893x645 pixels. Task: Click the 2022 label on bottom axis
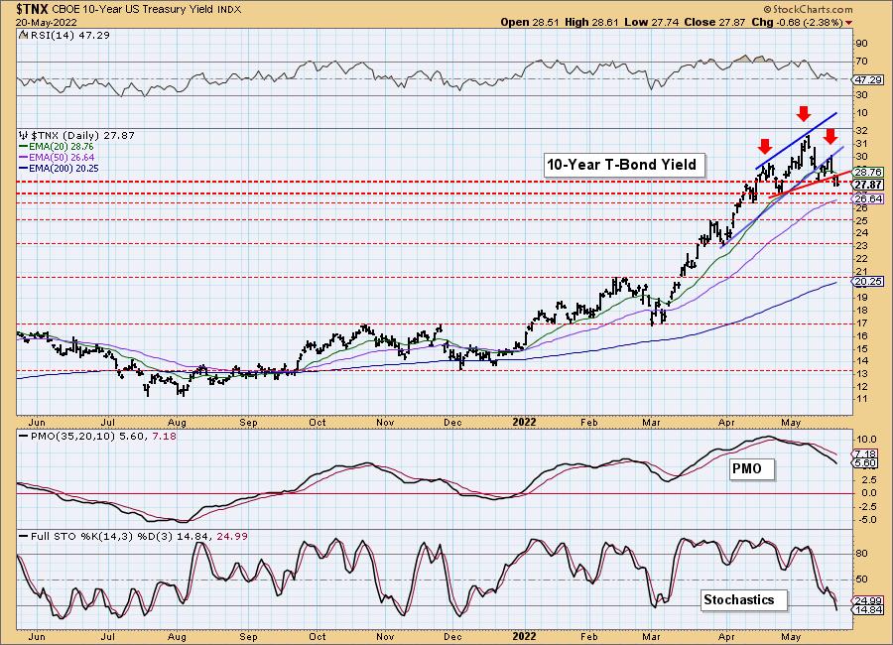(524, 636)
